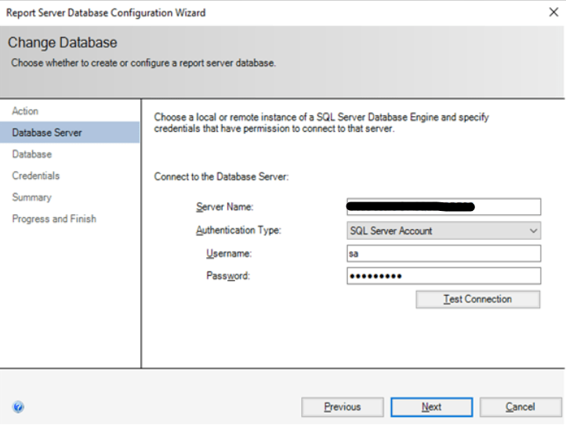Screen dimensions: 566x425
Task: Expand the Authentication Type dropdown
Action: [x=444, y=231]
